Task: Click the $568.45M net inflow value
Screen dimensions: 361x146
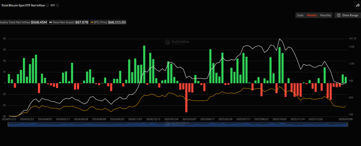Action: [39, 22]
